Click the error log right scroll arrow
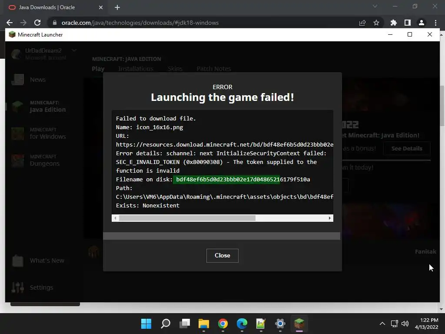This screenshot has width=445, height=334. [330, 218]
